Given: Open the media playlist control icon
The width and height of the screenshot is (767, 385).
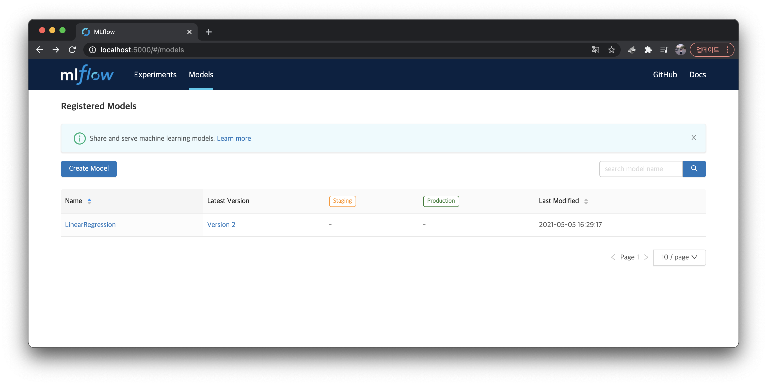Looking at the screenshot, I should click(664, 50).
